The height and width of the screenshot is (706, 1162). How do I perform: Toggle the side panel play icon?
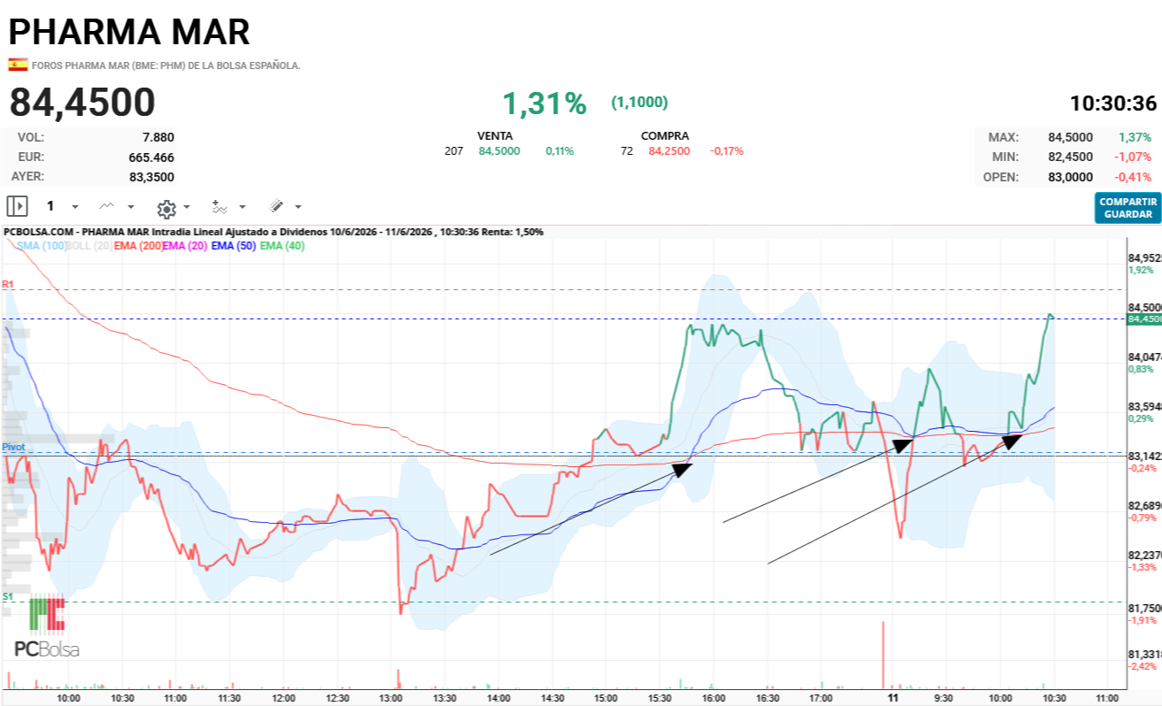pos(18,206)
